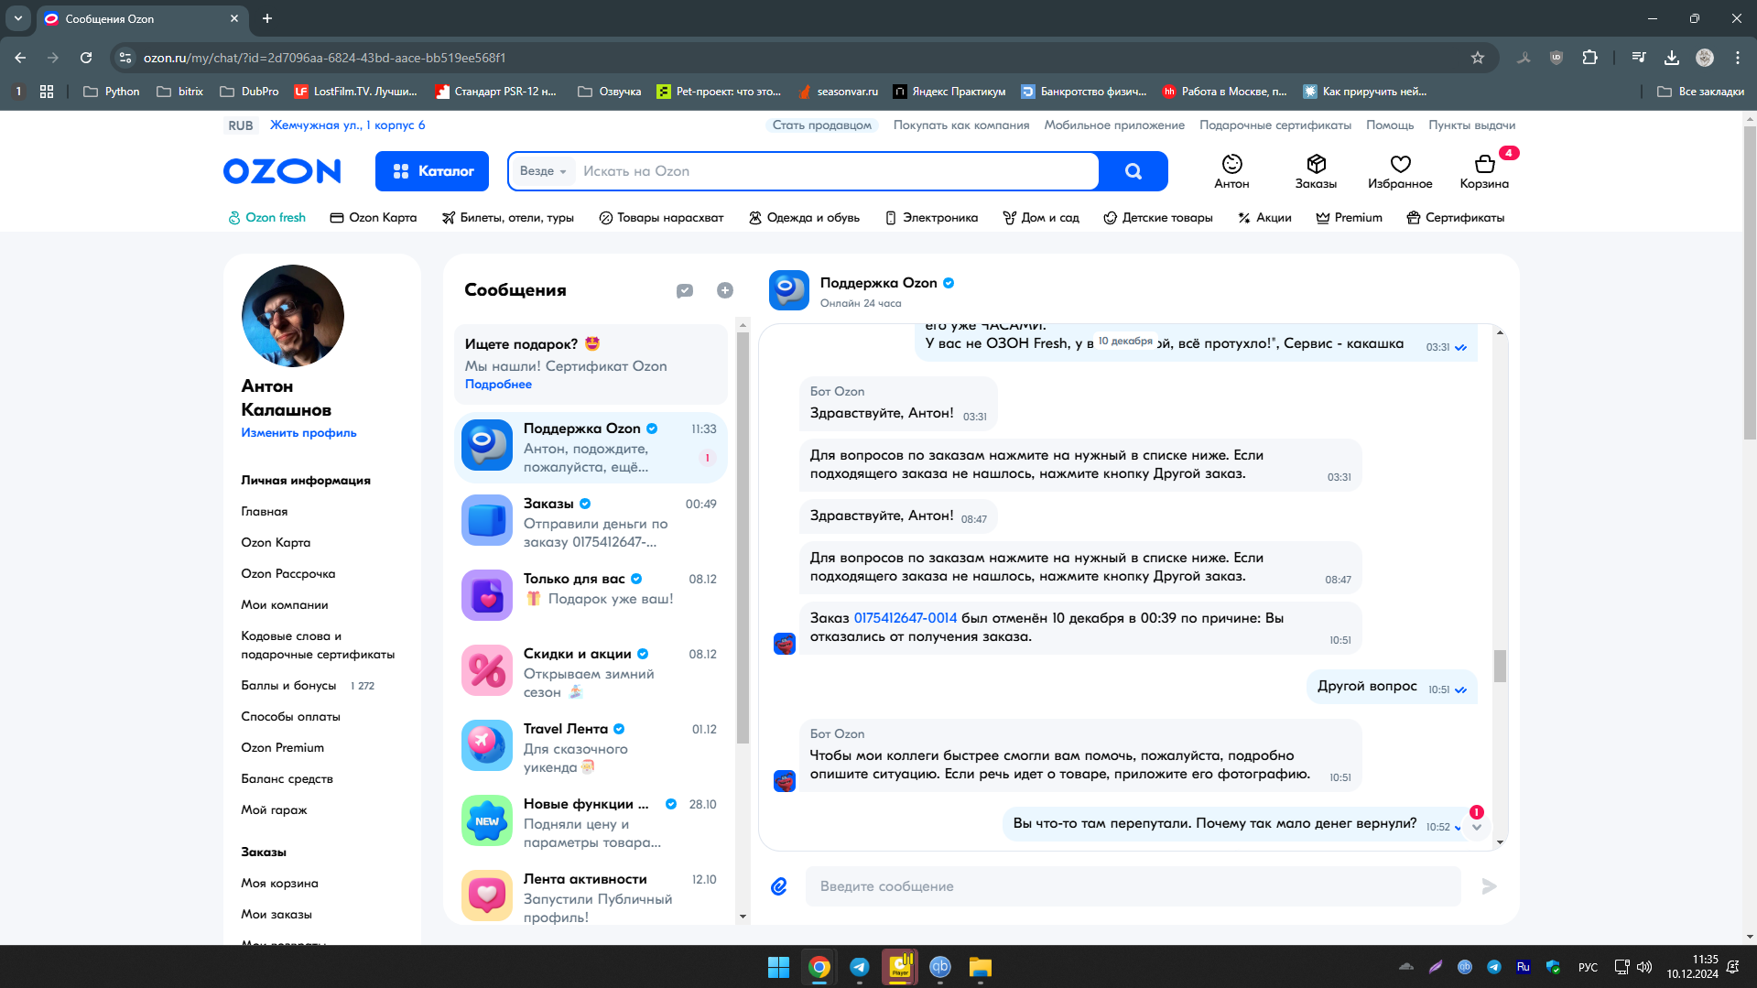Open the Антон profile icon

(1231, 171)
